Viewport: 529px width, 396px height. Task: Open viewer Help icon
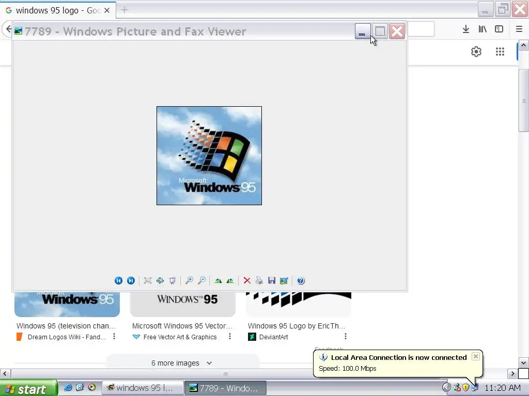click(301, 280)
